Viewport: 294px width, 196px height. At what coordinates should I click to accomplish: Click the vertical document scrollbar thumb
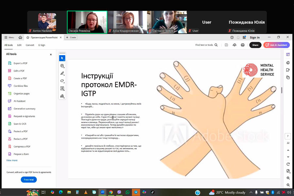282,90
